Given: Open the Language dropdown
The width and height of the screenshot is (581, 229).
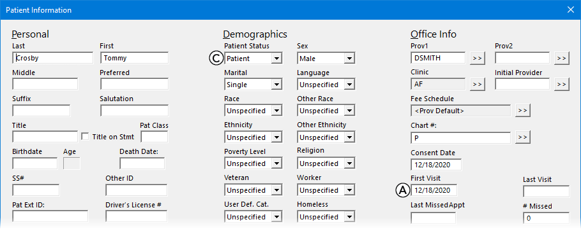Looking at the screenshot, I should click(x=349, y=85).
